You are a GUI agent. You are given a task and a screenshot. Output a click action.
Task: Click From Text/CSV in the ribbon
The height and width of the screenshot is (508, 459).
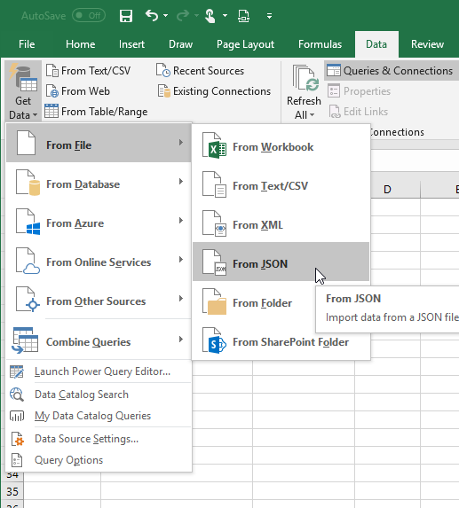[x=88, y=71]
